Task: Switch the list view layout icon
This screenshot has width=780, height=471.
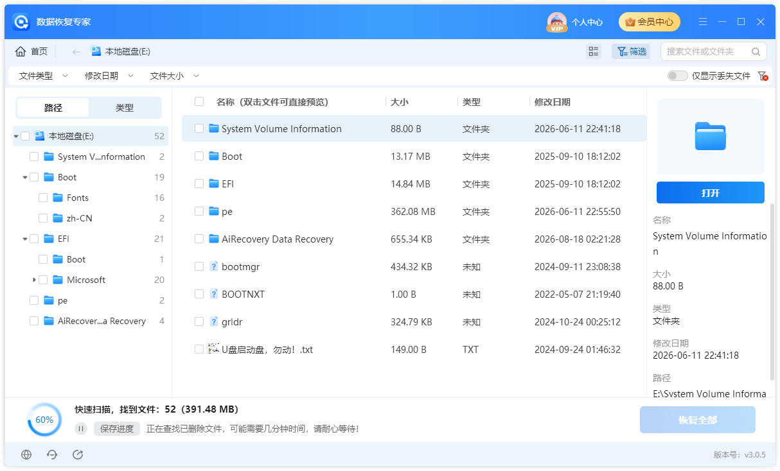Action: click(x=594, y=51)
